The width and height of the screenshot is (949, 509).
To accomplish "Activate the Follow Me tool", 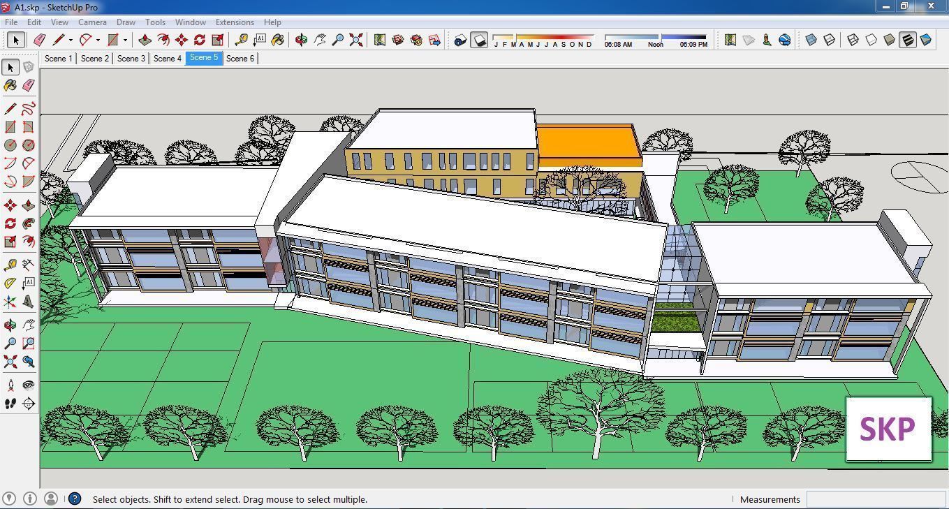I will [x=29, y=223].
